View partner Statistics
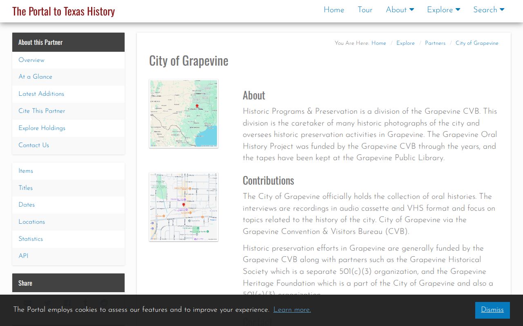Screen dimensions: 523x326 68,239
